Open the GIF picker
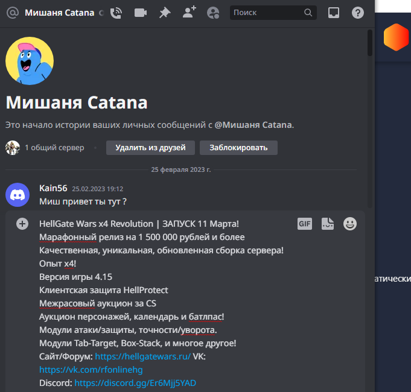 [305, 224]
